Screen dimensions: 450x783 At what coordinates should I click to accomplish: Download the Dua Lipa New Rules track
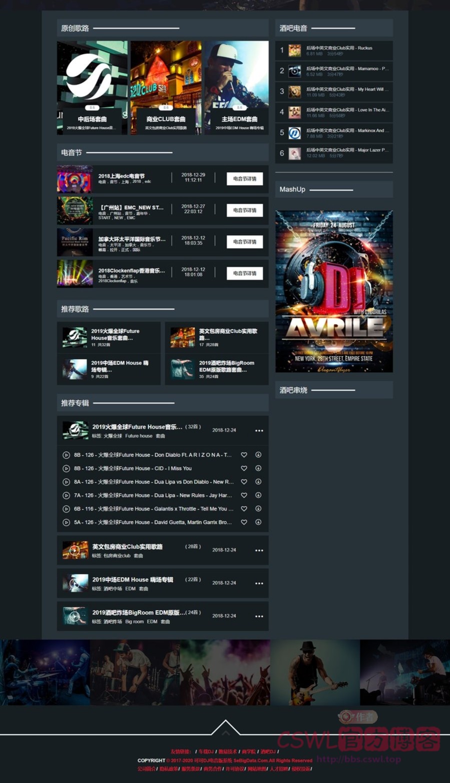tap(258, 495)
